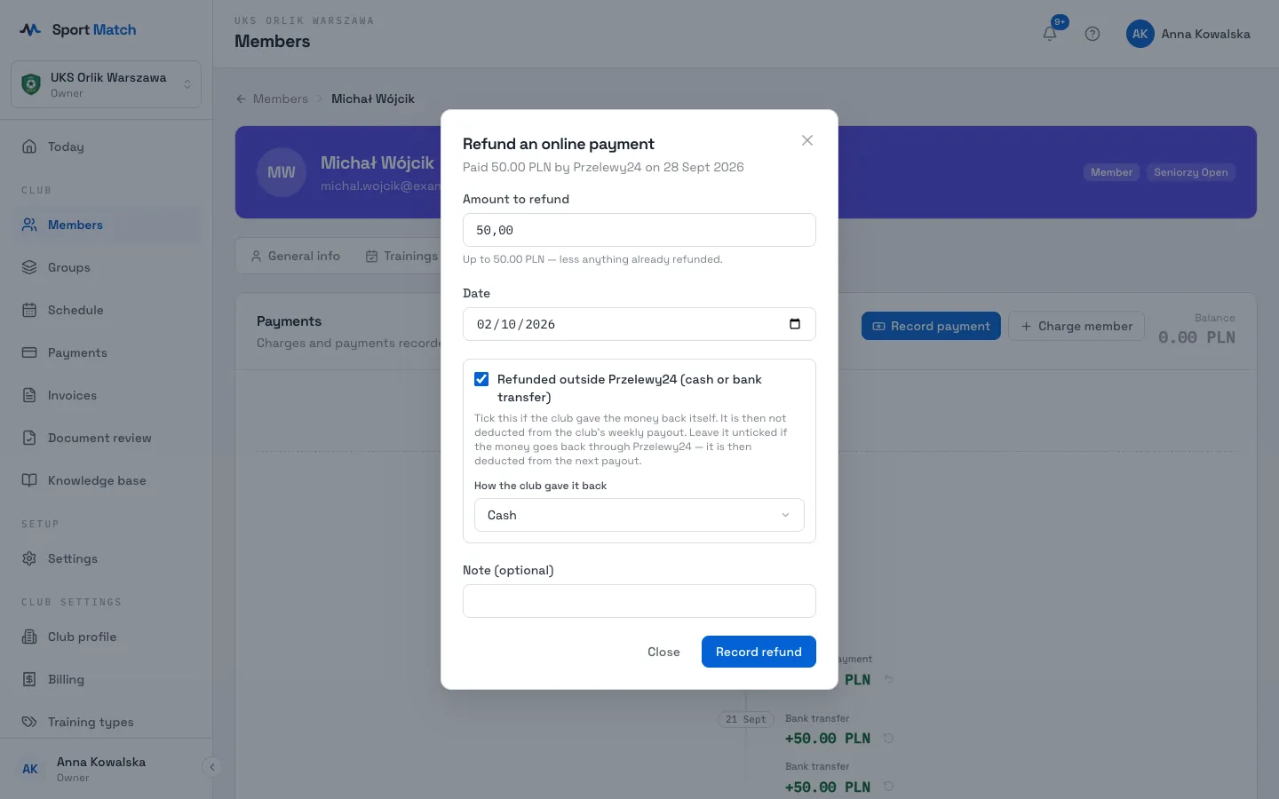Click the 21 Sept date marker
Screen dimensions: 1279x799
tap(746, 719)
